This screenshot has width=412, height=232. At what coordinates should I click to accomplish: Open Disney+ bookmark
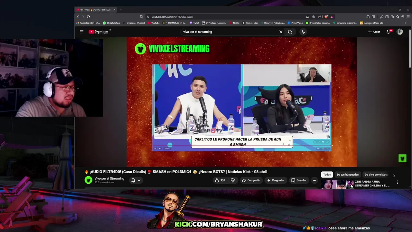click(273, 23)
